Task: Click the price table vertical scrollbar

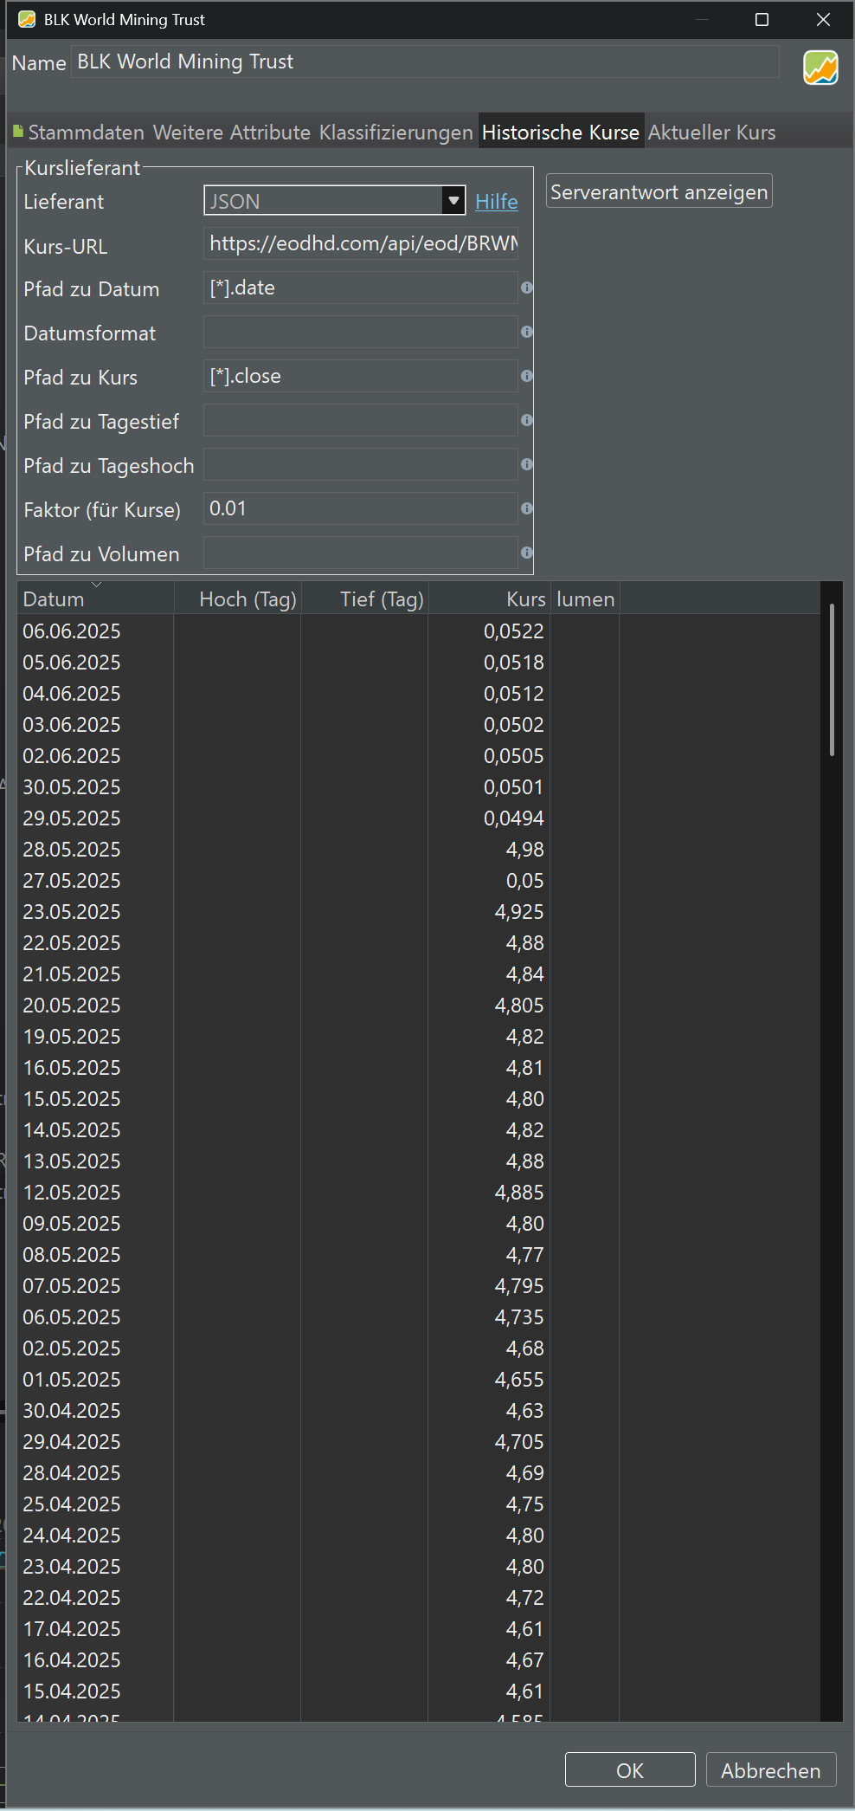Action: (x=832, y=680)
